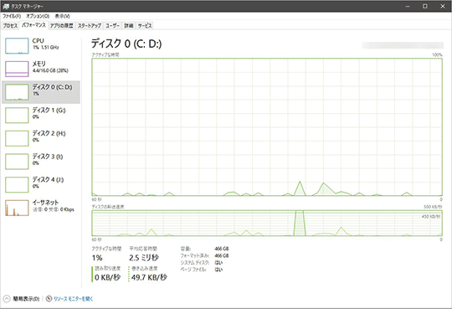Open ディスク 3 (I:) performance view
Screen dimensions: 452x309
[x=41, y=162]
